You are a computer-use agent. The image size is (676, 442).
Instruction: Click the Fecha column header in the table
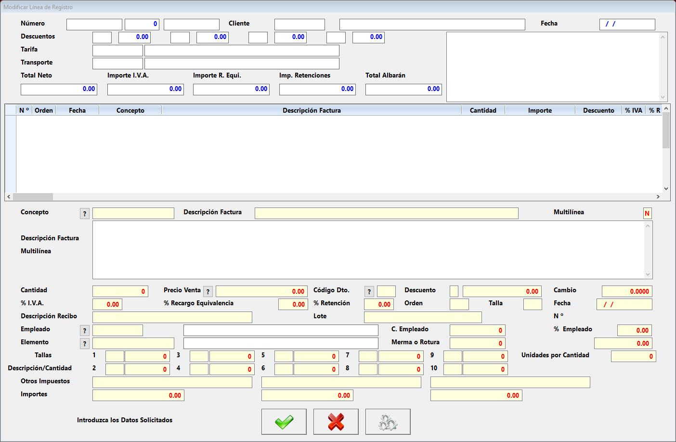[77, 110]
